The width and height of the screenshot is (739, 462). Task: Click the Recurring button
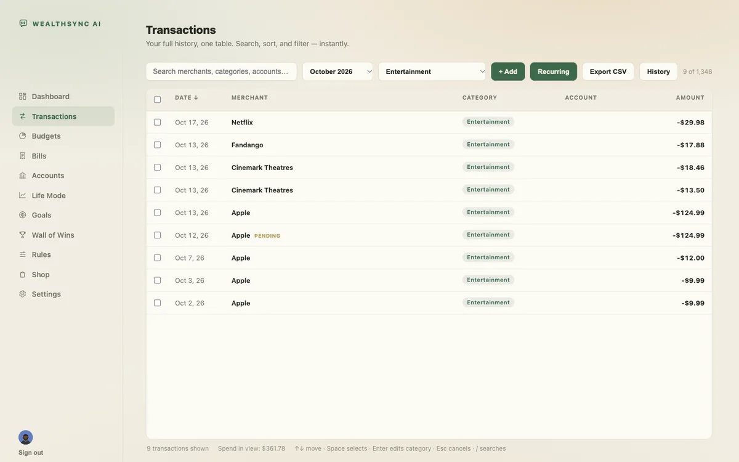(x=554, y=71)
